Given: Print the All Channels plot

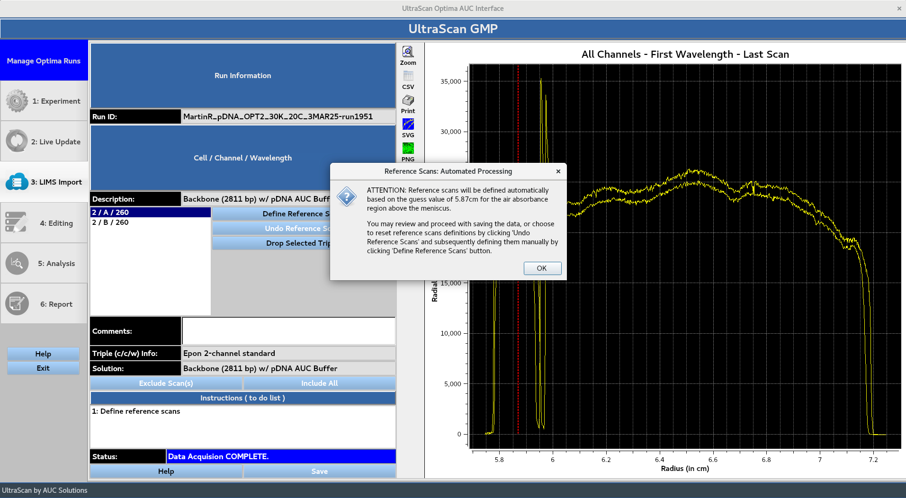Looking at the screenshot, I should point(407,103).
